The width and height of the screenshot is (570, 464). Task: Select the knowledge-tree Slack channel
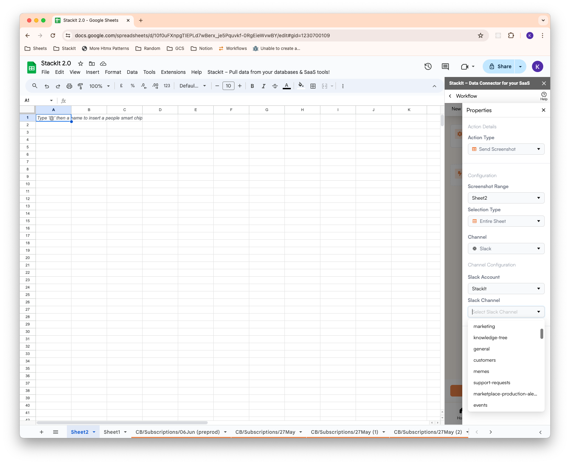pyautogui.click(x=506, y=338)
